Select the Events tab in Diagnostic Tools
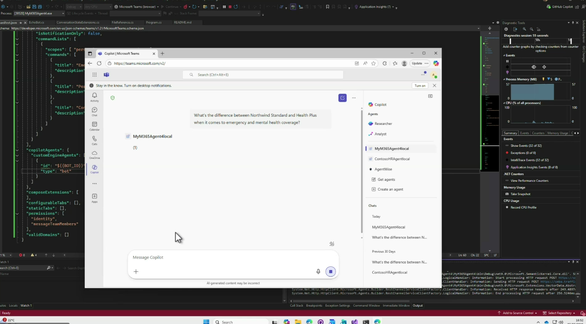The height and width of the screenshot is (324, 586). click(x=525, y=133)
